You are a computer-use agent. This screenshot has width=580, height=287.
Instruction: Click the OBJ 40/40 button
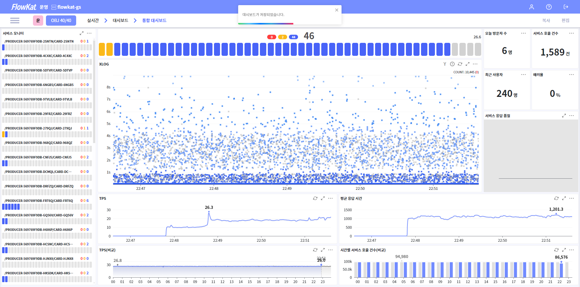pyautogui.click(x=61, y=21)
